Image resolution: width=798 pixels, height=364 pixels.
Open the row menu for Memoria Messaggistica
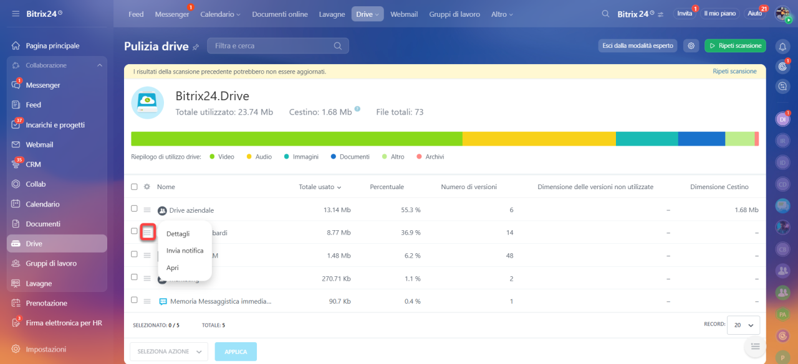[147, 301]
